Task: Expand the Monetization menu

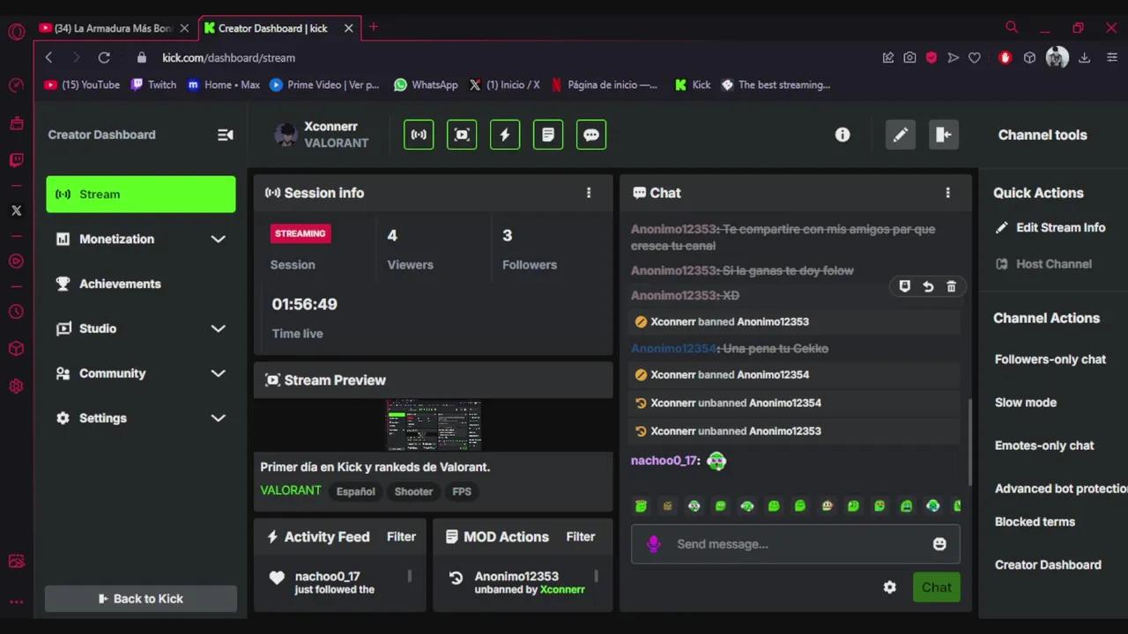Action: pyautogui.click(x=141, y=239)
